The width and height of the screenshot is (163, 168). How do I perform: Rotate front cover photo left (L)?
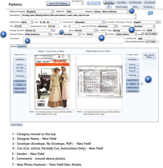(x=14, y=85)
